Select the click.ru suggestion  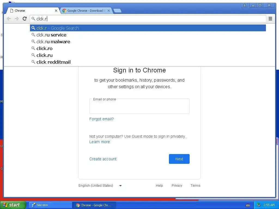pos(148,55)
